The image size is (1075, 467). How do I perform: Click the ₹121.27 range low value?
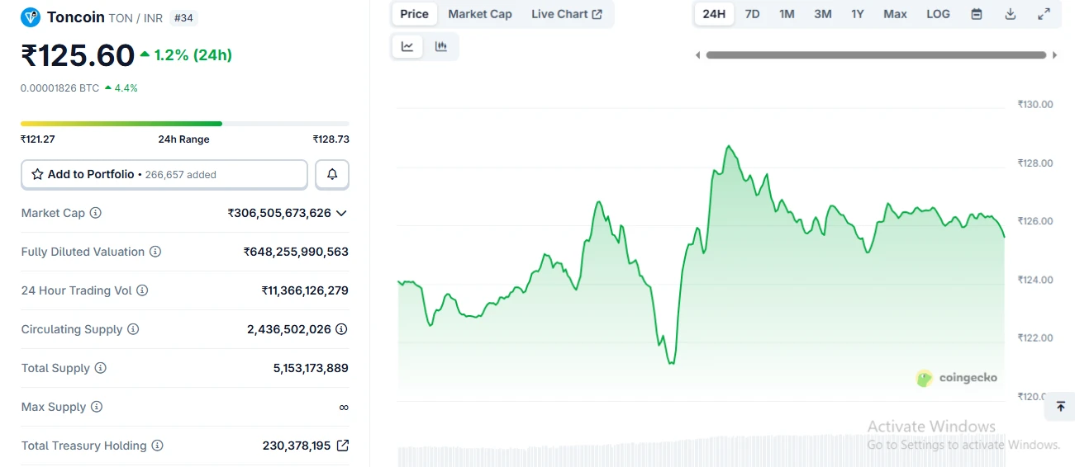[38, 139]
